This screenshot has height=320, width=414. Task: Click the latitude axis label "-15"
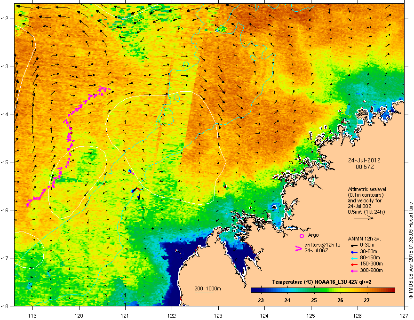5,162
